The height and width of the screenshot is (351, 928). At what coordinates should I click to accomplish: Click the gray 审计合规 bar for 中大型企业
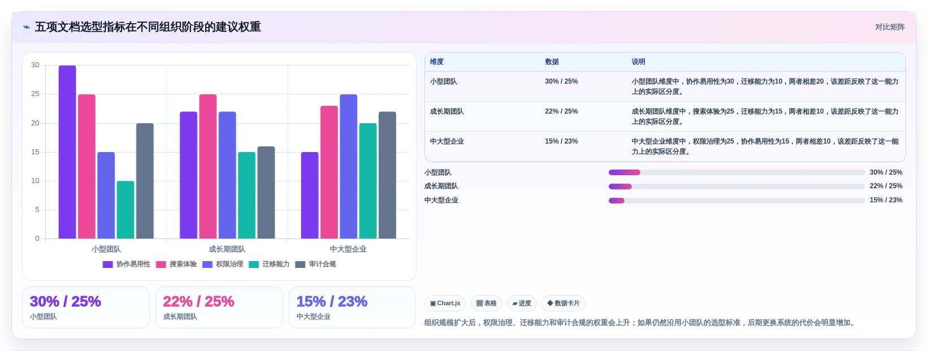387,175
